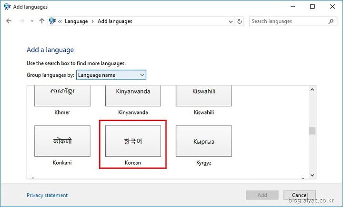Minimize the Add languages window
The image size is (343, 207).
point(293,7)
